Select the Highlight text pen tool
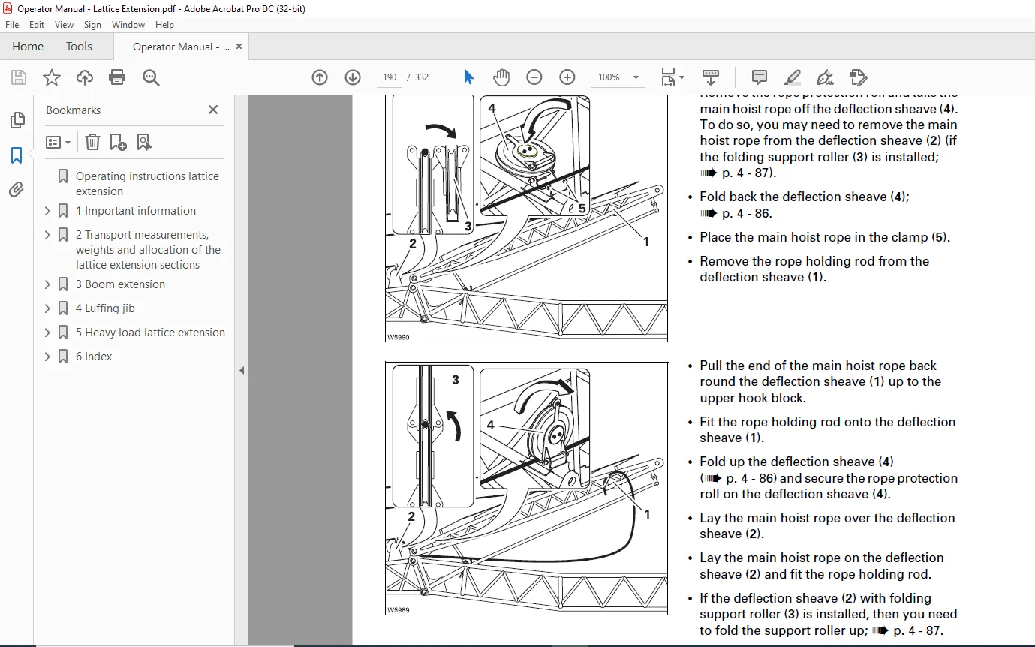 [792, 77]
